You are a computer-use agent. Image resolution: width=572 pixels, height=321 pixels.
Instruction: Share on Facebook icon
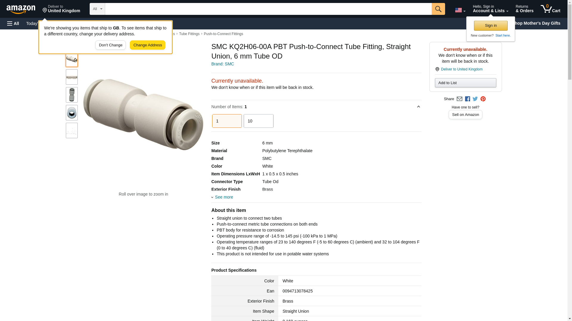click(x=467, y=99)
